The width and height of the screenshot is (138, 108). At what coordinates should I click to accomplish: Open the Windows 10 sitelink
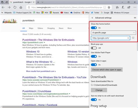(33, 52)
